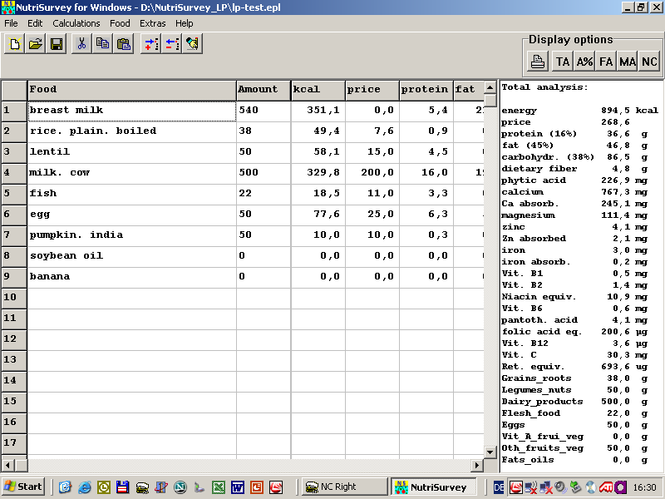665x499 pixels.
Task: Click the New file toolbar icon
Action: [14, 44]
